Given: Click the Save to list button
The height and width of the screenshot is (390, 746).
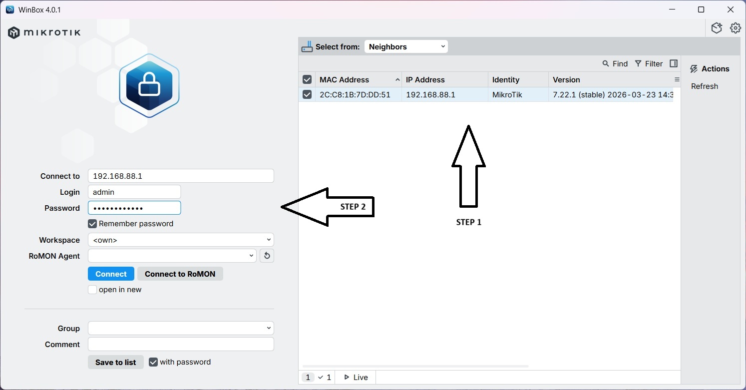Looking at the screenshot, I should click(116, 362).
